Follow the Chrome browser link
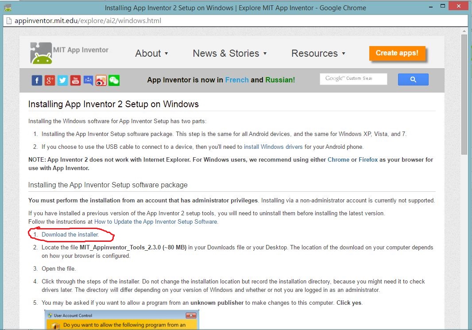This screenshot has height=330, width=472. point(338,159)
